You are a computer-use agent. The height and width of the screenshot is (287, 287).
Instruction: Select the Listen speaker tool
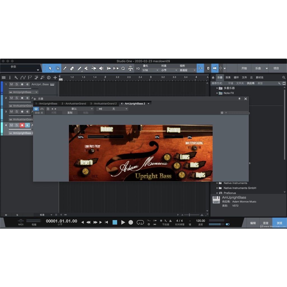[x=101, y=68]
